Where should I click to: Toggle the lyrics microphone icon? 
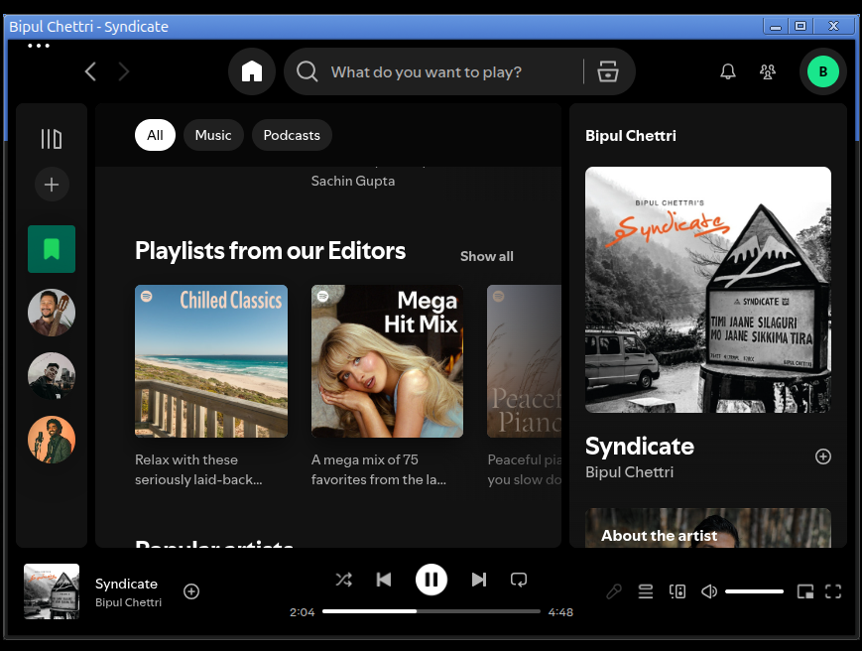pos(613,591)
